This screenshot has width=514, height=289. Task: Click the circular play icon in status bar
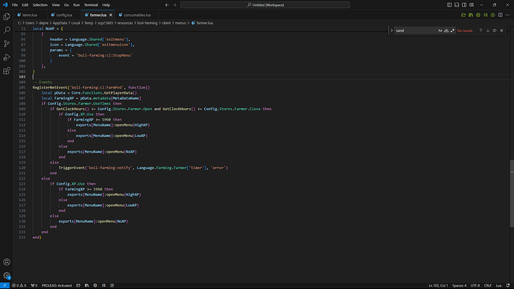coord(112,285)
